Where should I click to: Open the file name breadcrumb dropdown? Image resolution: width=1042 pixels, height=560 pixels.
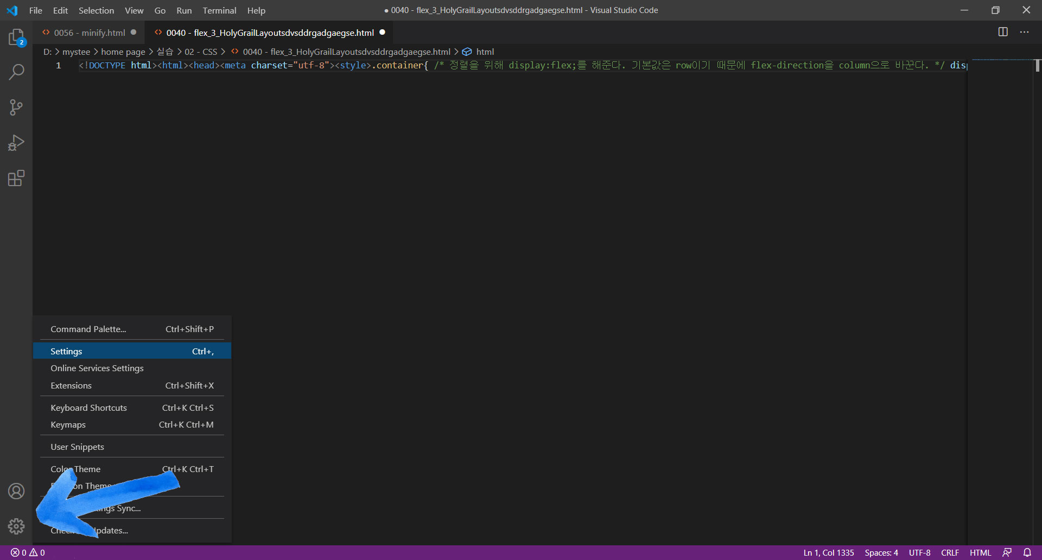346,52
